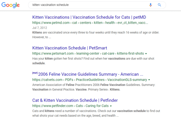Image resolution: width=181 pixels, height=122 pixels.
Task: Expand the dropdown arrow beside catvets.com URL
Action: pos(149,80)
